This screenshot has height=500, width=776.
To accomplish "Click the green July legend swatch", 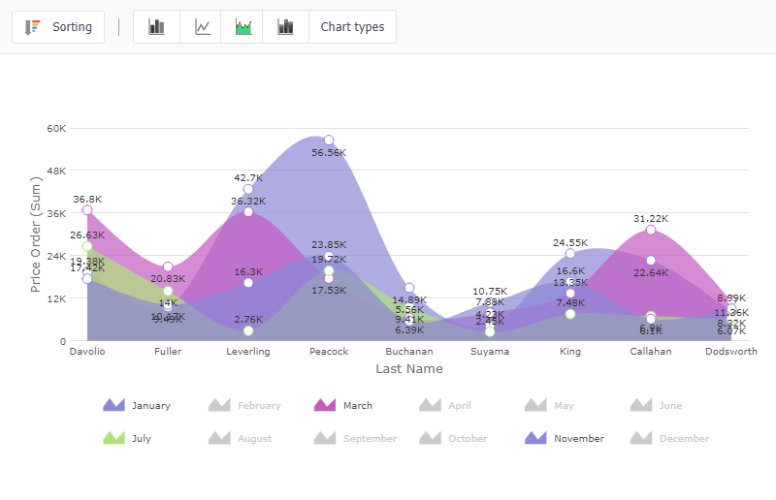I will click(114, 438).
